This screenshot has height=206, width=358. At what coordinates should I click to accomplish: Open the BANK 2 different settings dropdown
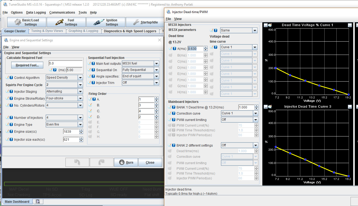click(x=255, y=145)
